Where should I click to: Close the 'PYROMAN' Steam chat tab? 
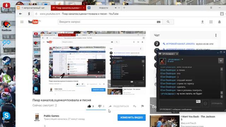coord(177,54)
